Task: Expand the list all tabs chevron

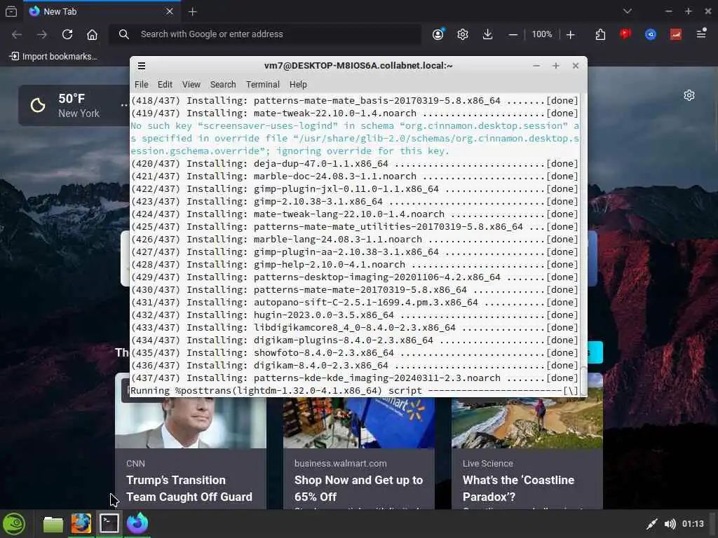Action: pos(628,11)
